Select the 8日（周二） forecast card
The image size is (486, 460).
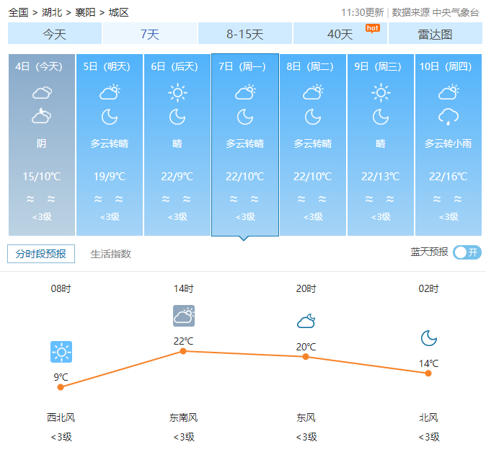[x=313, y=144]
